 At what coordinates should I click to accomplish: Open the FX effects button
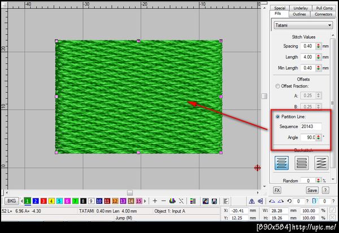tap(277, 190)
